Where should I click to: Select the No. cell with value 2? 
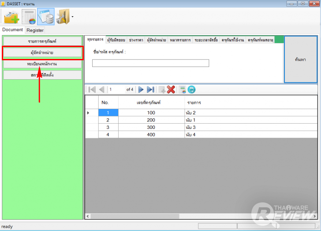point(108,120)
